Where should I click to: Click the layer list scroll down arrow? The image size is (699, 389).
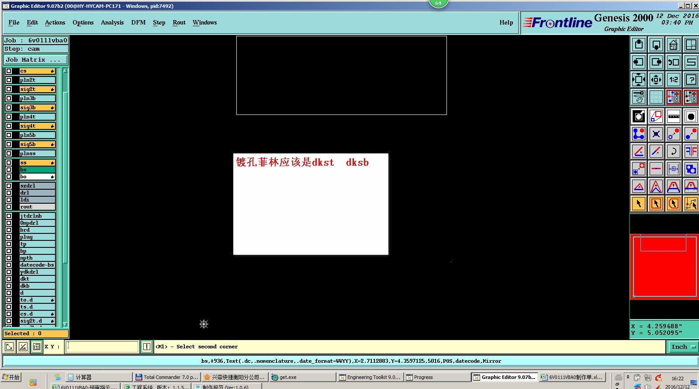66,324
